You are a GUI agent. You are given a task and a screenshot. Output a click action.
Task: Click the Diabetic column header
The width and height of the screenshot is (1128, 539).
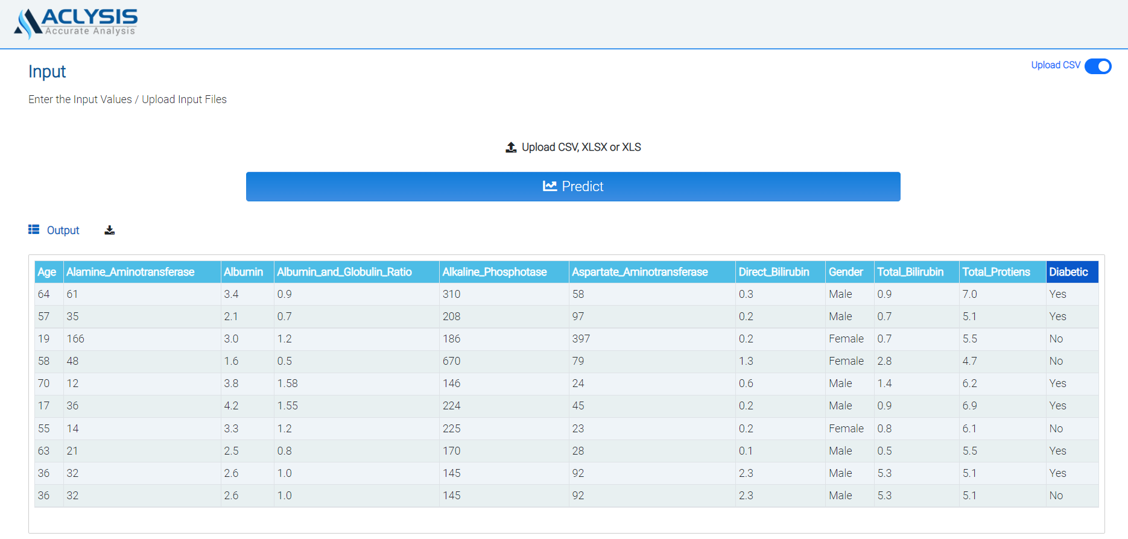(x=1068, y=272)
